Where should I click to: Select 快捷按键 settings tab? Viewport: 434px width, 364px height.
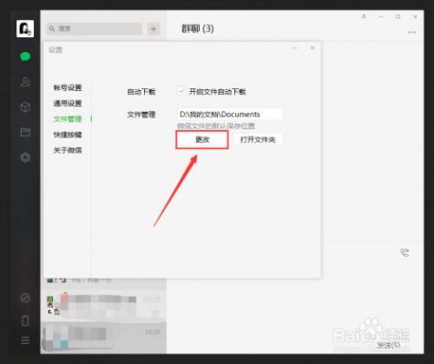67,135
